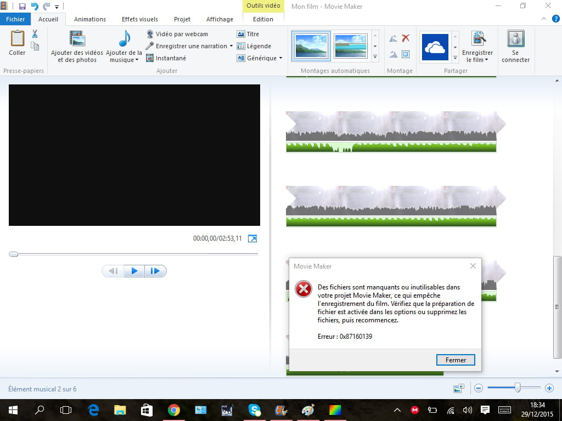Open quick access toolbar customize arrow
This screenshot has width=562, height=421.
coord(57,7)
